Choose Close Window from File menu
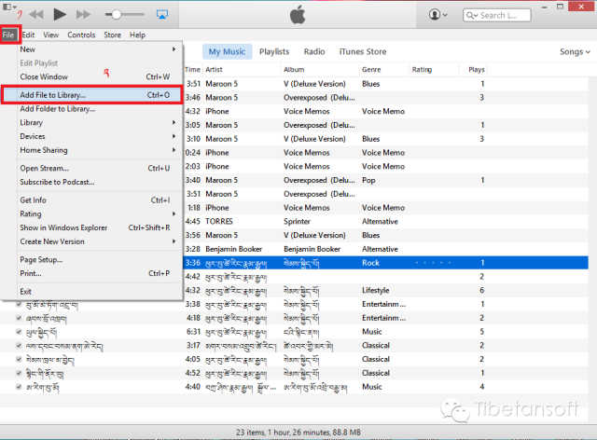Image resolution: width=597 pixels, height=440 pixels. coord(98,76)
